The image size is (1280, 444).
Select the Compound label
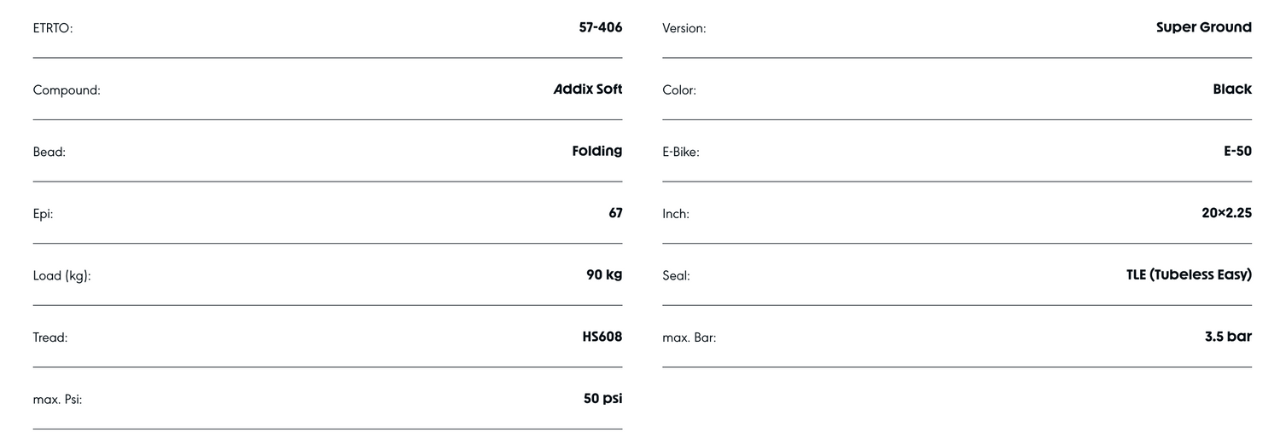[x=67, y=90]
